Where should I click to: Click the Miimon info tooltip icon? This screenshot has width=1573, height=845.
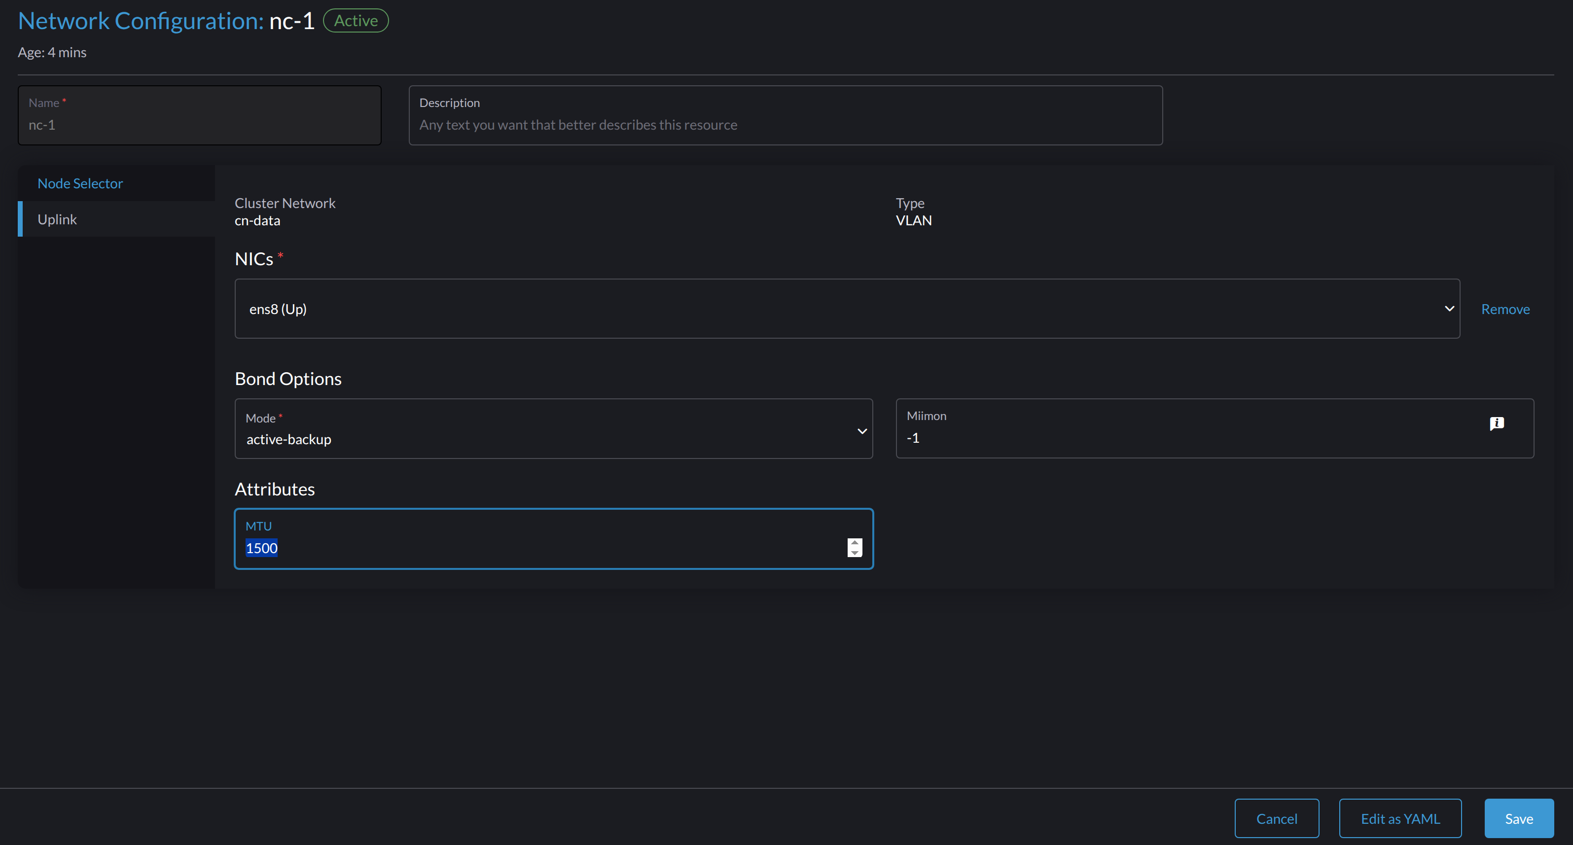coord(1496,423)
